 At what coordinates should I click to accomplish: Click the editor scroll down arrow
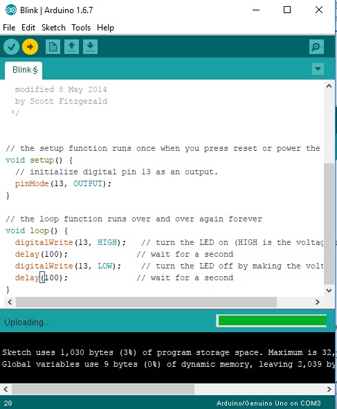coord(329,291)
